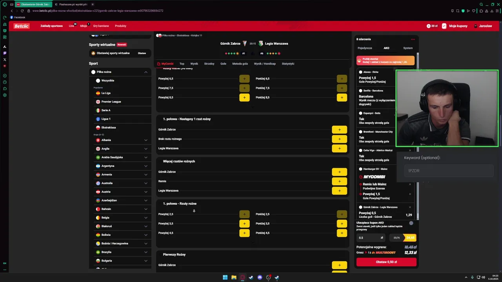Click Obstaw virtual sports button
Screen dimensions: 502x282
click(142, 53)
